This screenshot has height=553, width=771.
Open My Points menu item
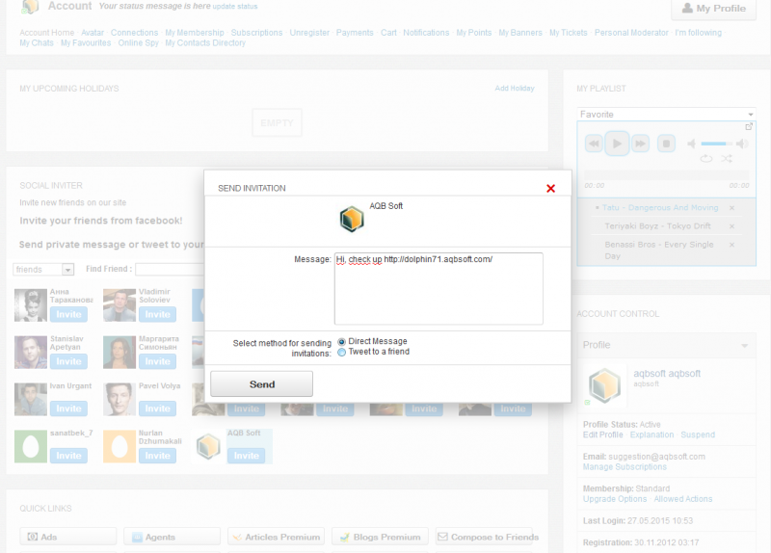pyautogui.click(x=473, y=33)
